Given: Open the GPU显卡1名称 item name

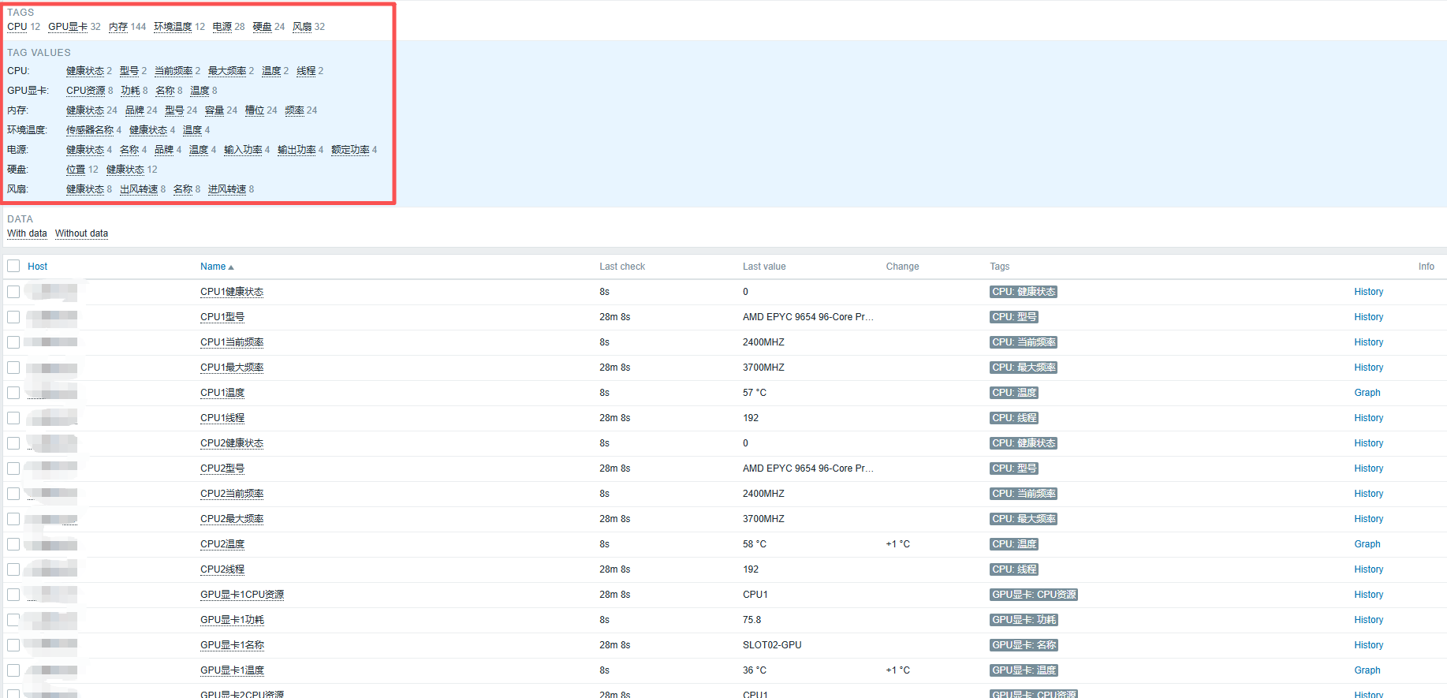Looking at the screenshot, I should coord(232,645).
